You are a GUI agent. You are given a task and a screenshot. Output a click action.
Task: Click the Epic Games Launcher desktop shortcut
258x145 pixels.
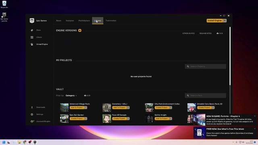click(x=4, y=17)
